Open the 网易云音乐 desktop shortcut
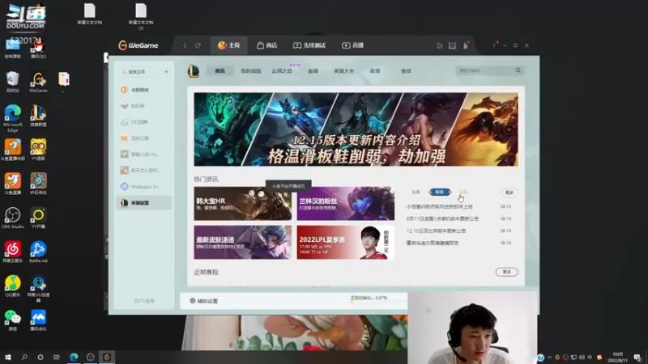This screenshot has height=364, width=648. [13, 252]
